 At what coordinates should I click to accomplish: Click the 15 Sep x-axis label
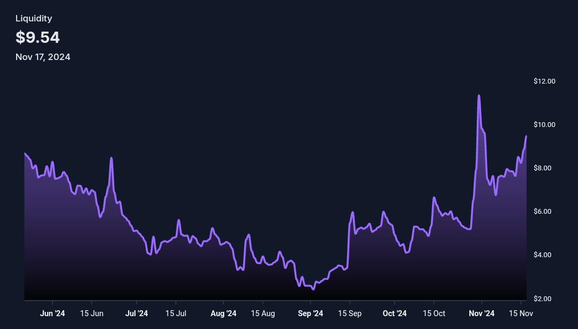pyautogui.click(x=350, y=313)
